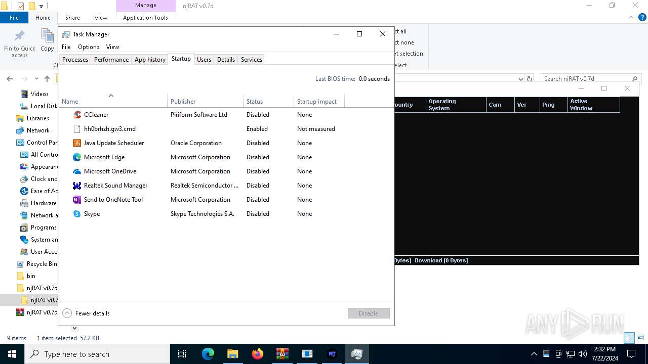
Task: Switch to the Processes tab
Action: tap(75, 59)
